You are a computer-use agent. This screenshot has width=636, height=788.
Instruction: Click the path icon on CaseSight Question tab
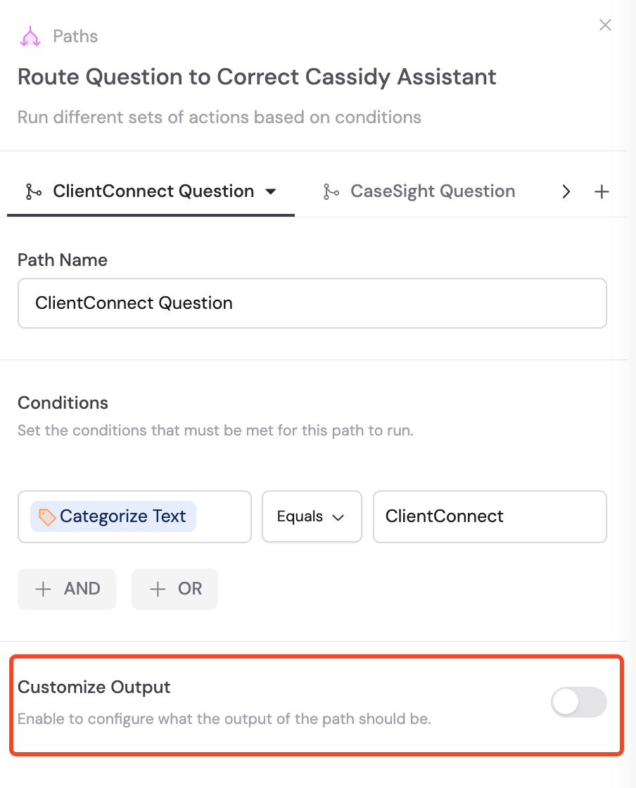click(331, 191)
